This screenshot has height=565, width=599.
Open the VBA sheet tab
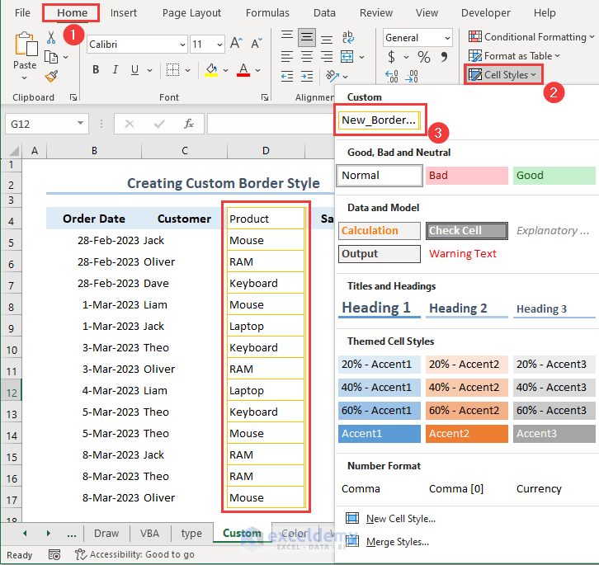(149, 533)
